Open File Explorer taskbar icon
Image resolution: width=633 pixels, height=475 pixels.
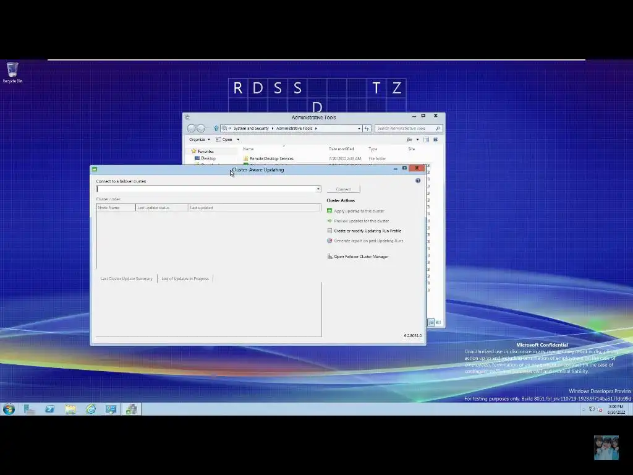pyautogui.click(x=70, y=409)
